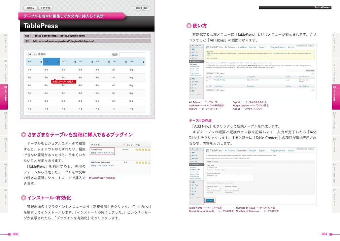Sort by the 1-F column arrows
Image resolution: width=340 pixels, height=241 pixels.
click(x=126, y=62)
